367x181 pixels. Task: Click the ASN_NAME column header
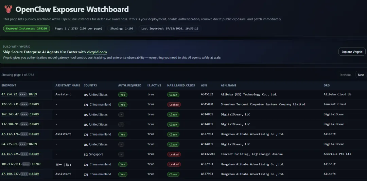[x=228, y=85]
